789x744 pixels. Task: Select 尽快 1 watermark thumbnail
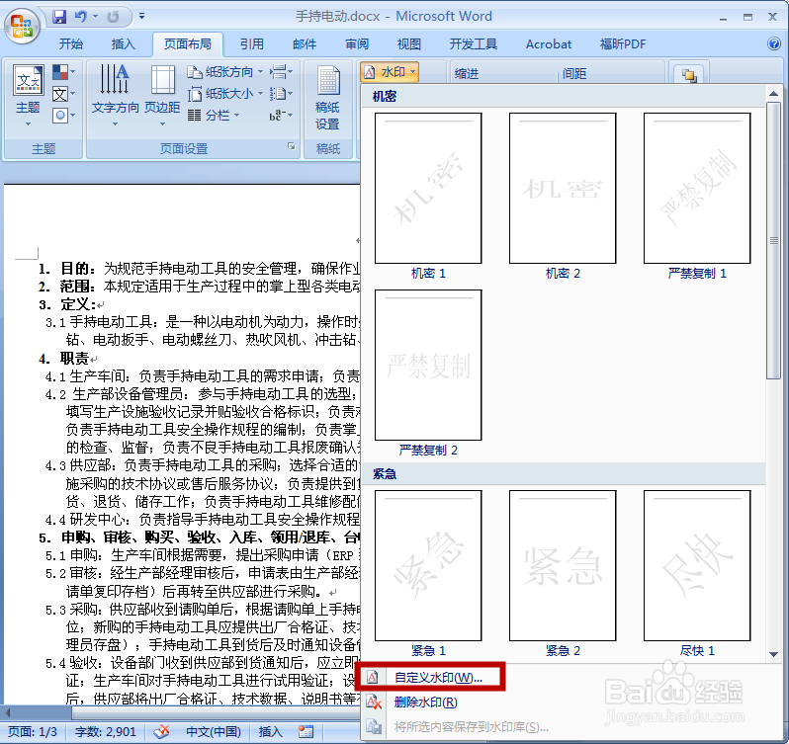[697, 565]
